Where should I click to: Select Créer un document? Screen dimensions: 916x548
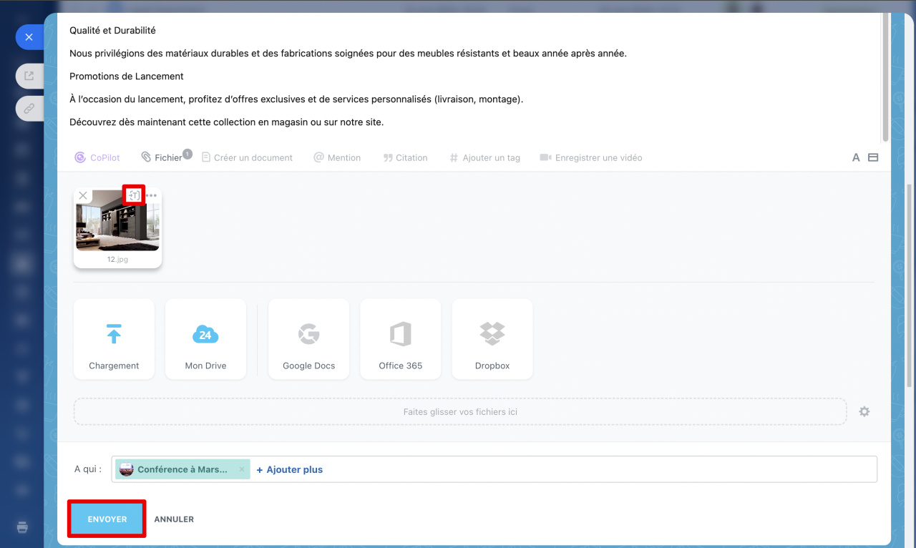coord(247,157)
